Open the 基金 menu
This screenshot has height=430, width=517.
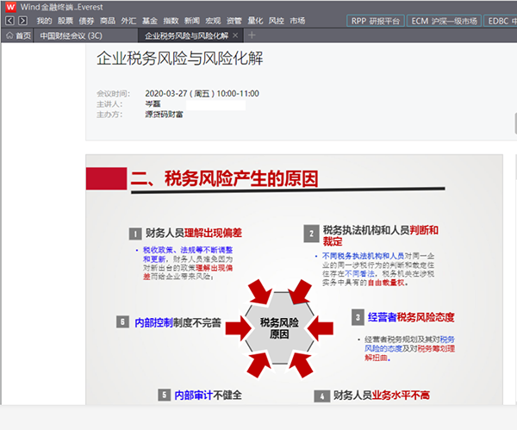150,20
